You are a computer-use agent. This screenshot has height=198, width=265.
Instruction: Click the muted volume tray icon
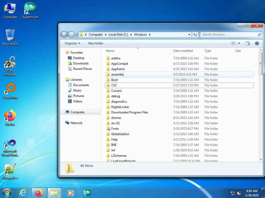[x=239, y=193]
